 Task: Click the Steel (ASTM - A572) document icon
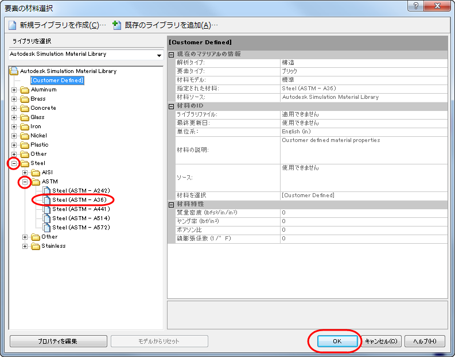click(46, 228)
